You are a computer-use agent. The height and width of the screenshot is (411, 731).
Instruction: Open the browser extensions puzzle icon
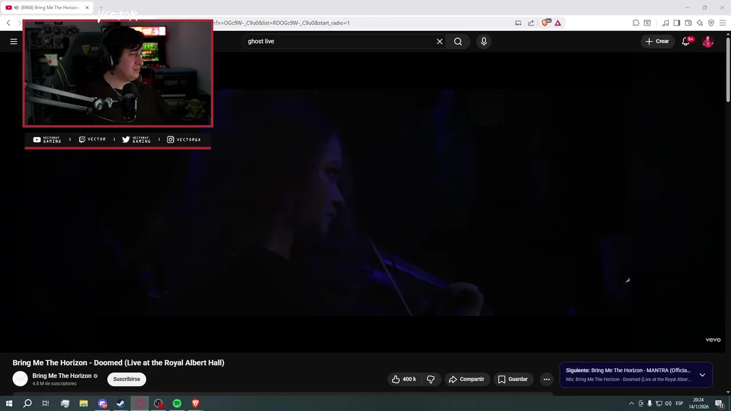coord(636,23)
